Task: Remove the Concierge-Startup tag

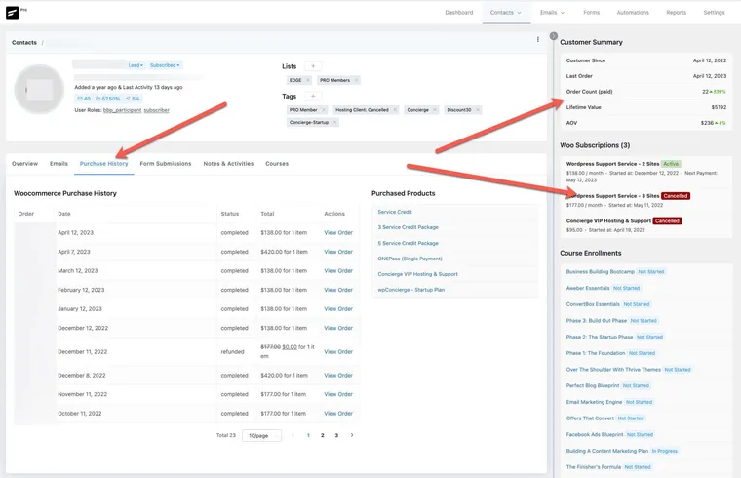Action: pos(334,123)
